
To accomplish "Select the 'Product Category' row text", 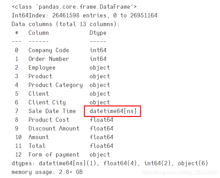I will click(x=56, y=85).
